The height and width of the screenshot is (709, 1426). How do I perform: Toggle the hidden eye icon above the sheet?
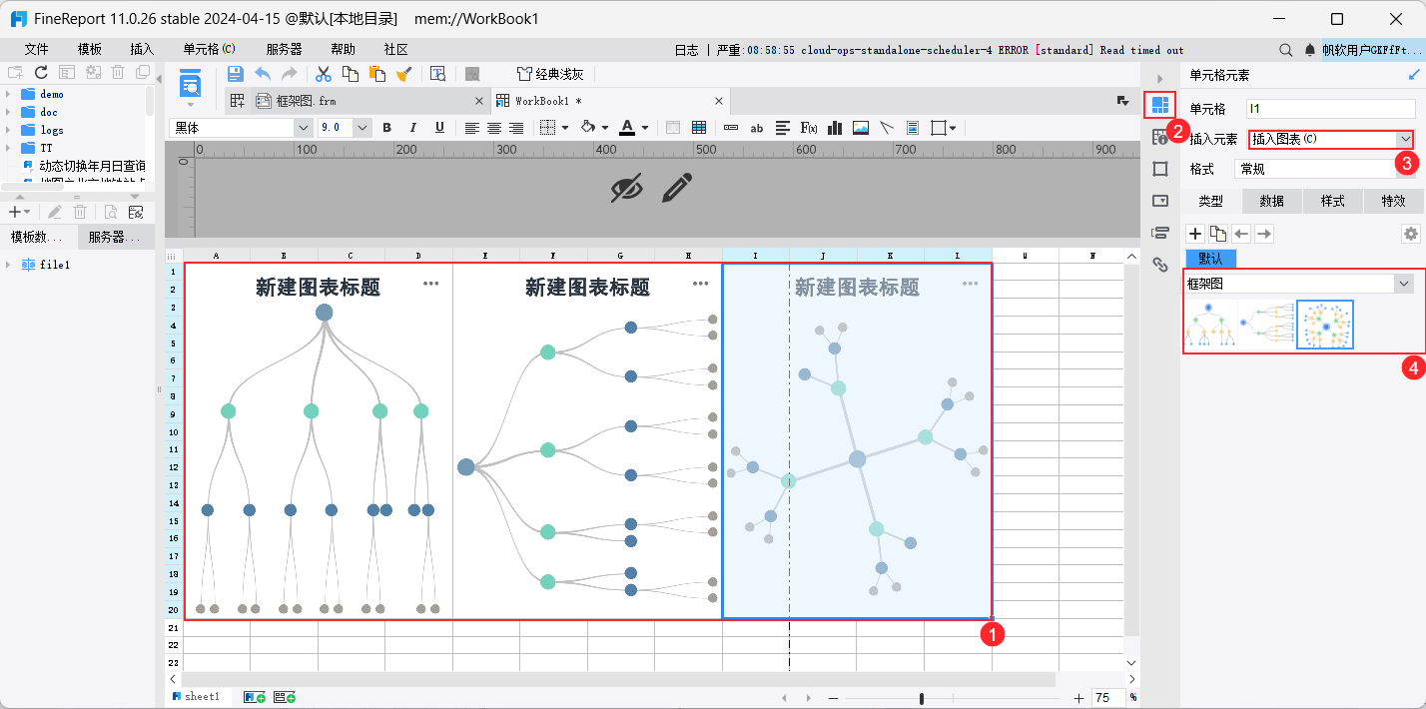(626, 188)
